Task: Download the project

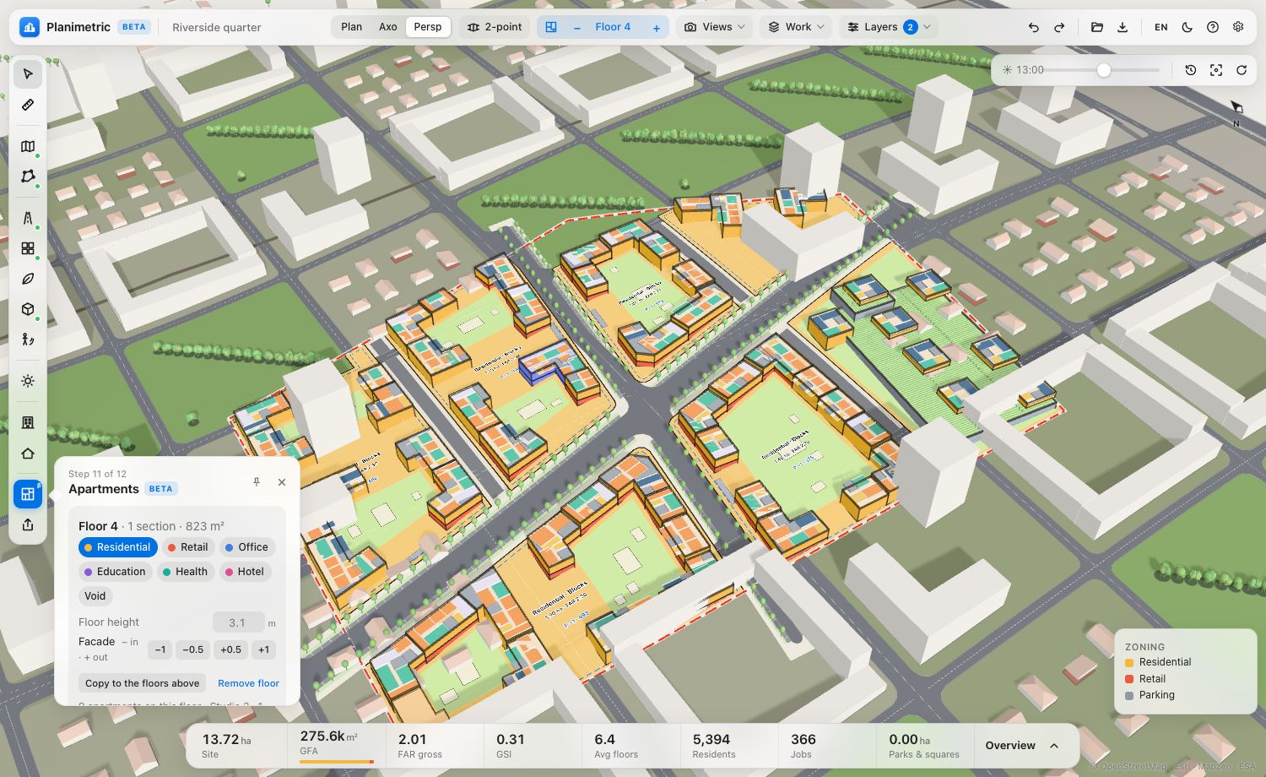Action: click(1123, 27)
